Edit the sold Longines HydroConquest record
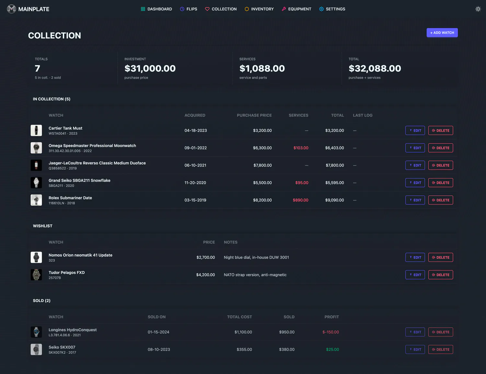Viewport: 486px width, 374px height. [x=415, y=332]
